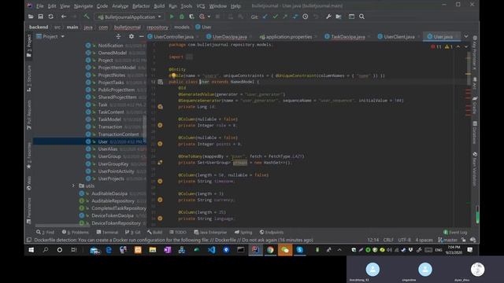Navigate back with the left arrow
The width and height of the screenshot is (504, 283).
point(64,17)
